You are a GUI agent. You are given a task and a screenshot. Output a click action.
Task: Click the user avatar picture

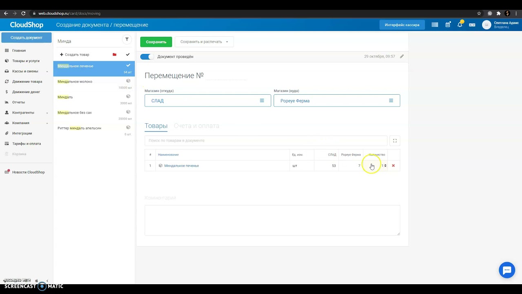(487, 25)
